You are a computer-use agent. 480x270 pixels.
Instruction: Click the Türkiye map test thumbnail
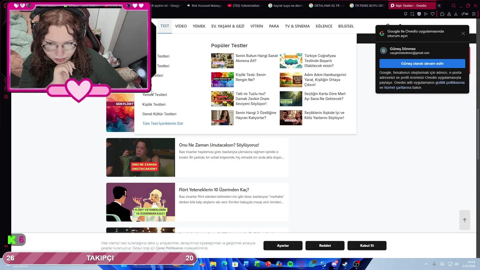[291, 61]
